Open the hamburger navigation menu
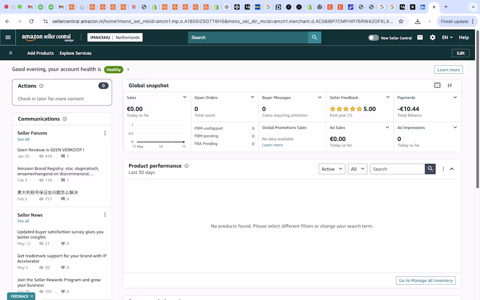Viewport: 480px width, 300px height. click(x=8, y=37)
